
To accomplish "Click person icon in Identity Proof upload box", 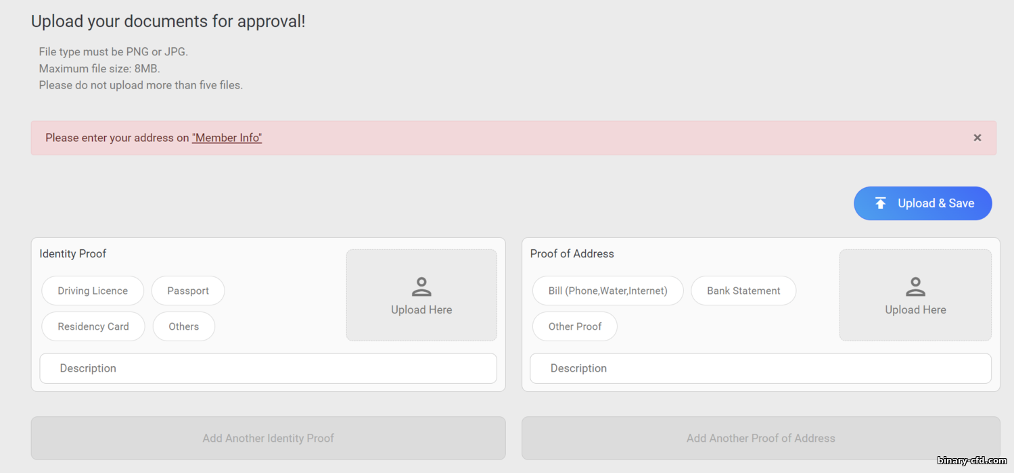I will (x=421, y=287).
